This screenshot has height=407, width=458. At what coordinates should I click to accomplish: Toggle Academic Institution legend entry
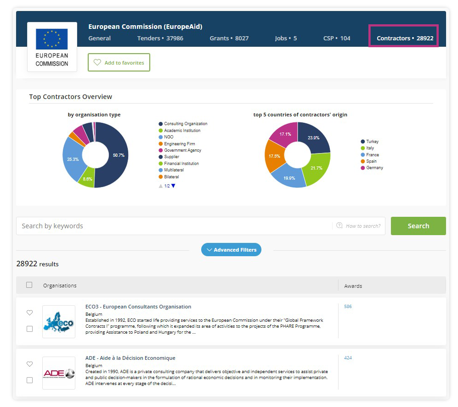tap(179, 131)
